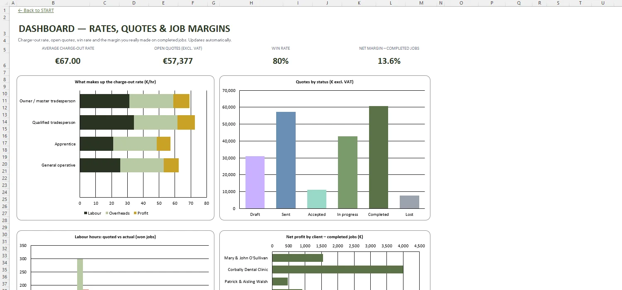Click the 'WIN RATE' label
This screenshot has width=622, height=290.
281,48
